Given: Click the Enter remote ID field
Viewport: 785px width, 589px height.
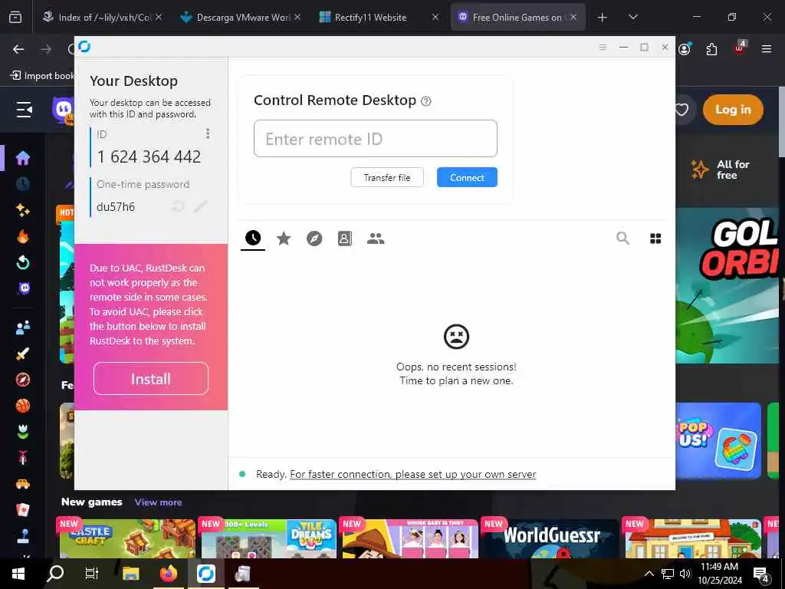Looking at the screenshot, I should pyautogui.click(x=376, y=138).
